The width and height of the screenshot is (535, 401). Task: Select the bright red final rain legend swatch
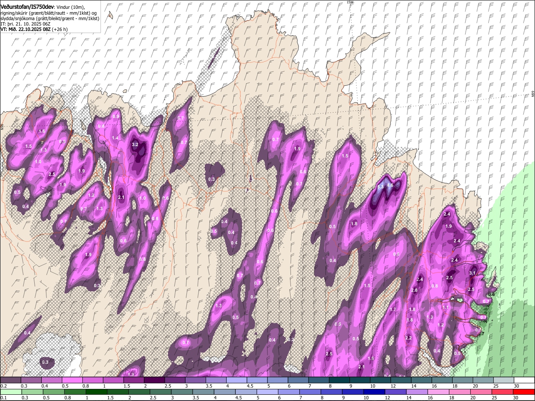point(525,392)
